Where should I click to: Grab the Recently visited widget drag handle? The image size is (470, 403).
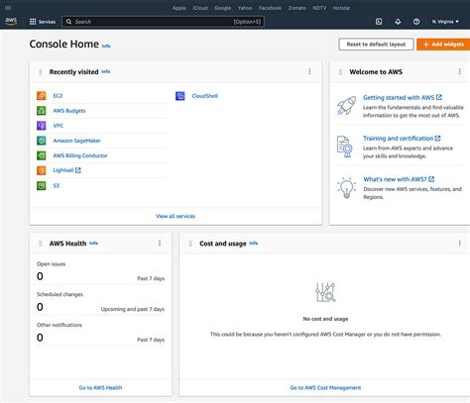41,72
